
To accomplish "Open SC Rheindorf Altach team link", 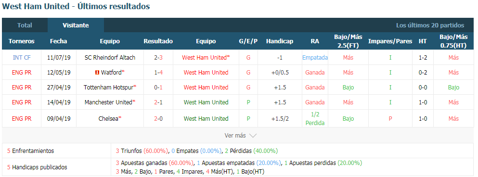I will point(110,57).
